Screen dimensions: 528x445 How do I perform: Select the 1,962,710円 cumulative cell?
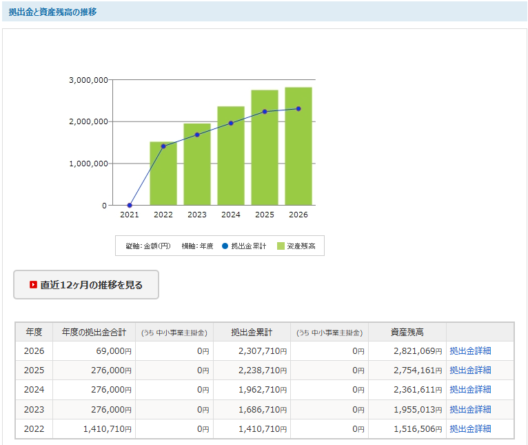[x=252, y=389]
